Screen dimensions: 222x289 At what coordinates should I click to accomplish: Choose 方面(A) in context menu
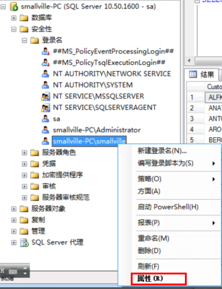point(170,191)
